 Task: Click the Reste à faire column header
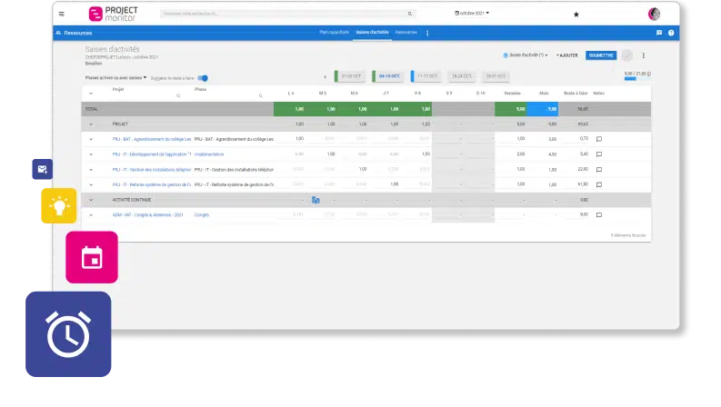click(x=576, y=94)
